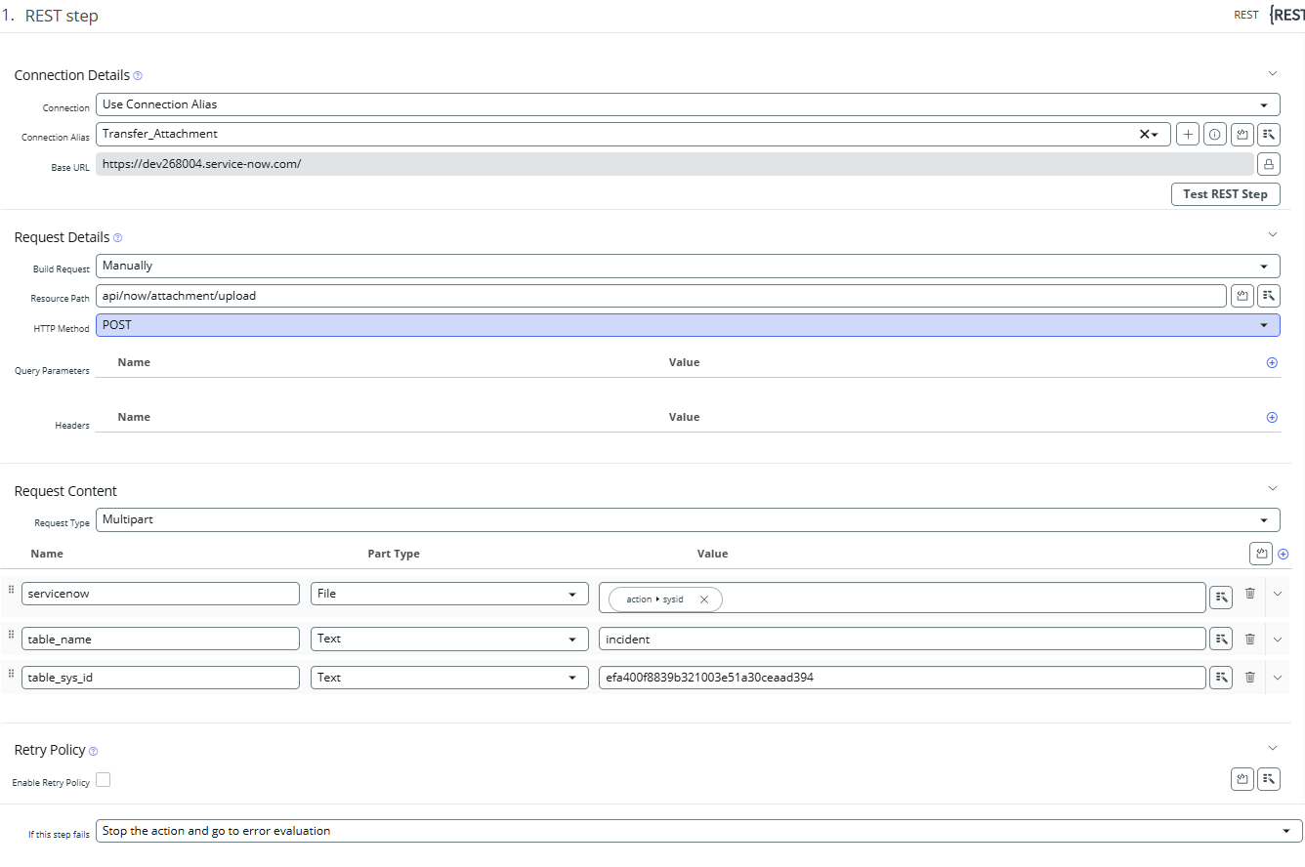
Task: Open data pill picker for servicenow value
Action: (1221, 598)
